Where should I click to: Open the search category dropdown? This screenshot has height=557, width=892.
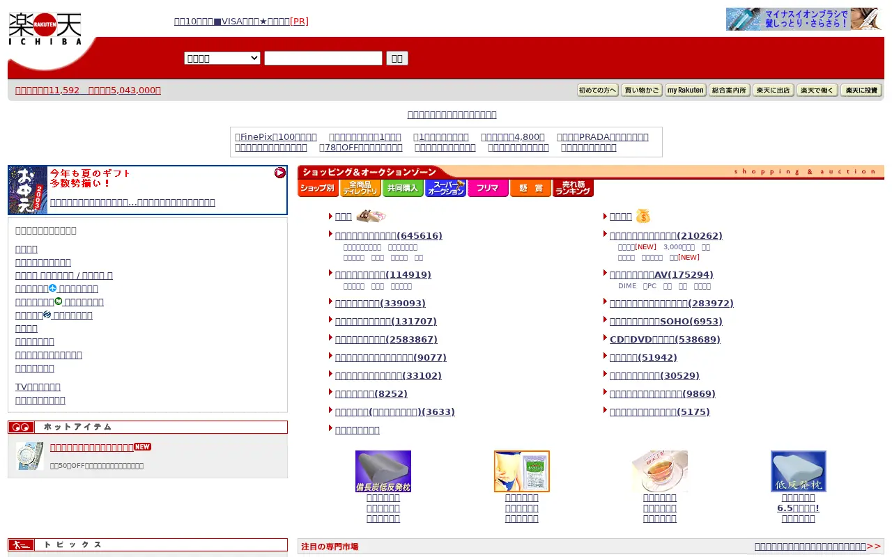(222, 58)
